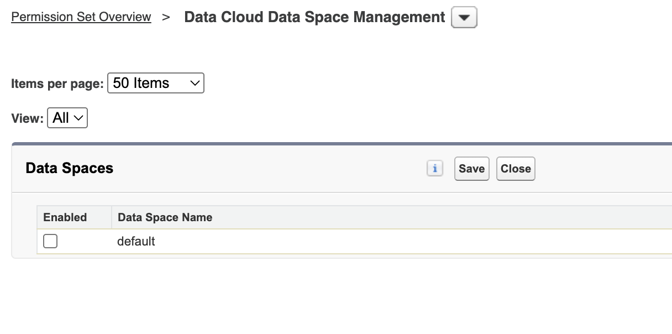
Task: Open the View filter dropdown
Action: 67,118
